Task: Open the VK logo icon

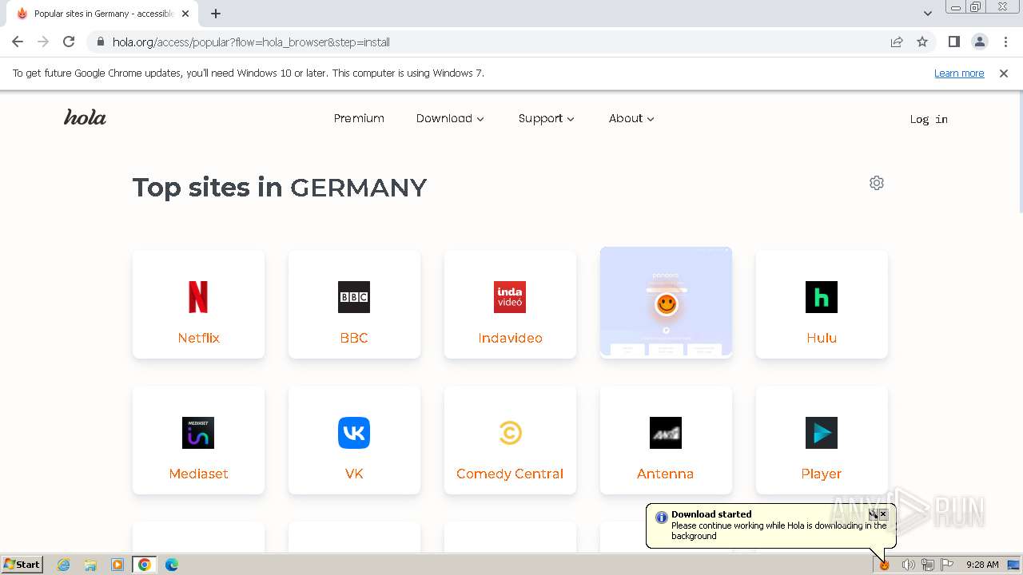Action: (354, 433)
